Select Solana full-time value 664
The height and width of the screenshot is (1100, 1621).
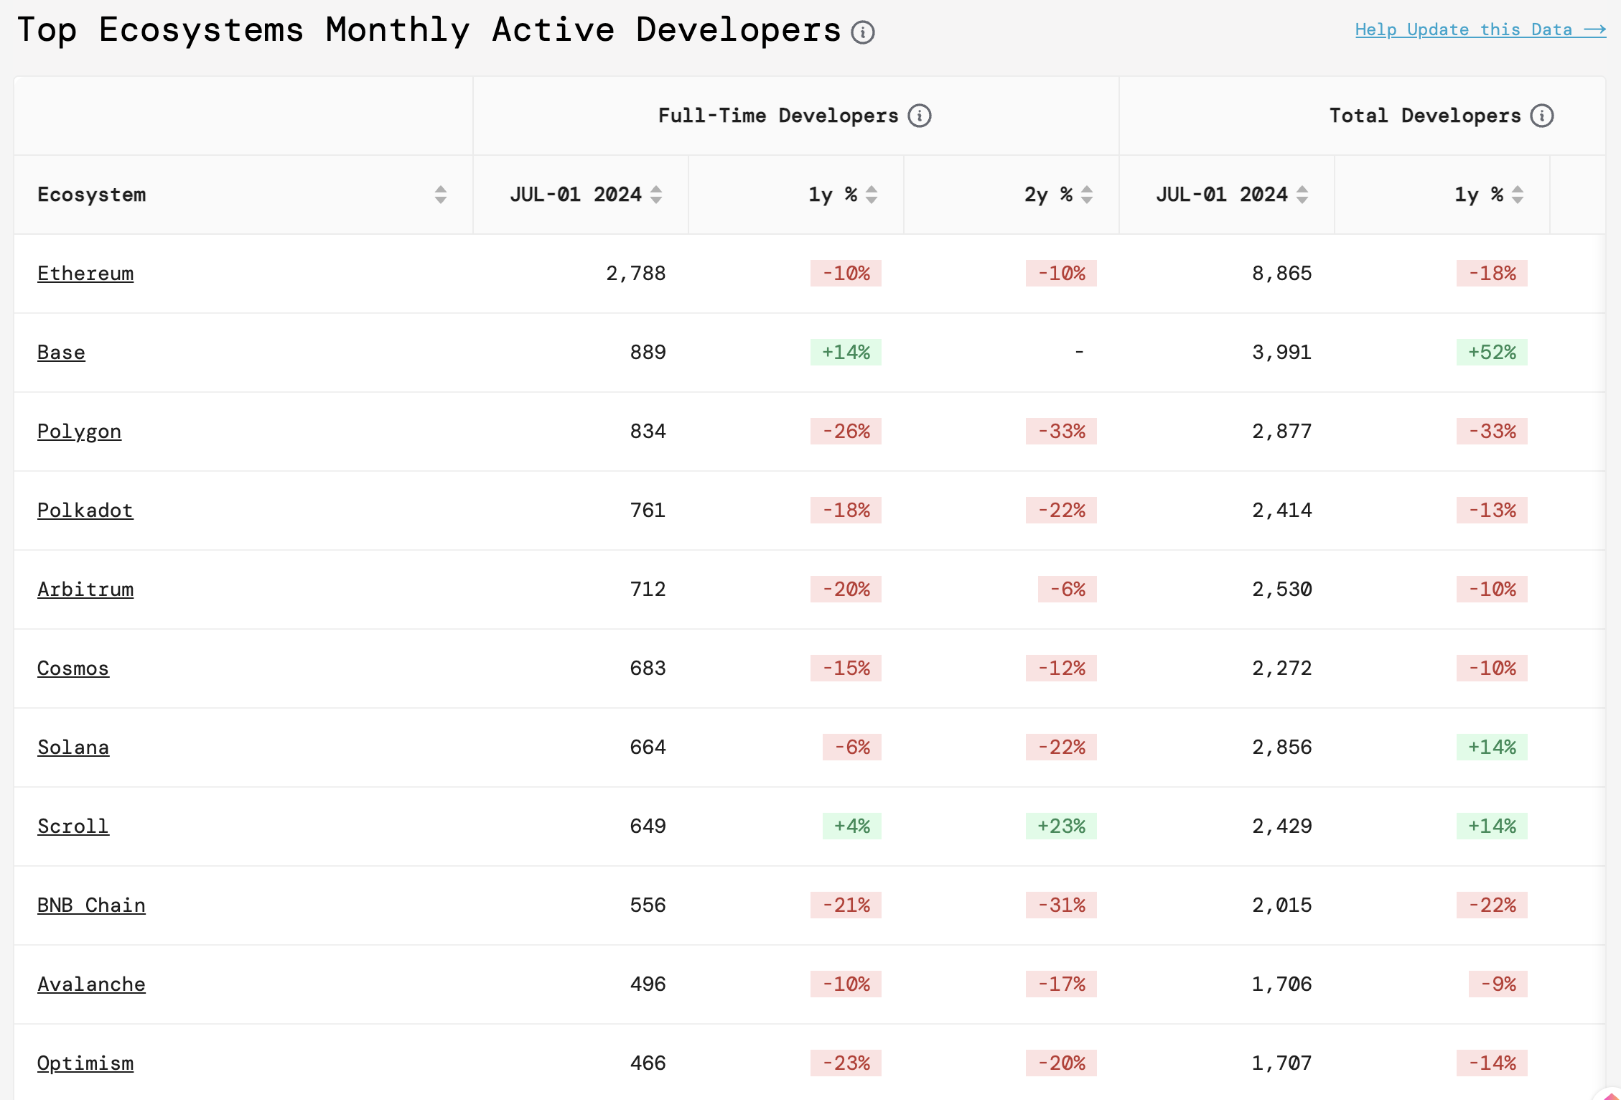click(648, 747)
